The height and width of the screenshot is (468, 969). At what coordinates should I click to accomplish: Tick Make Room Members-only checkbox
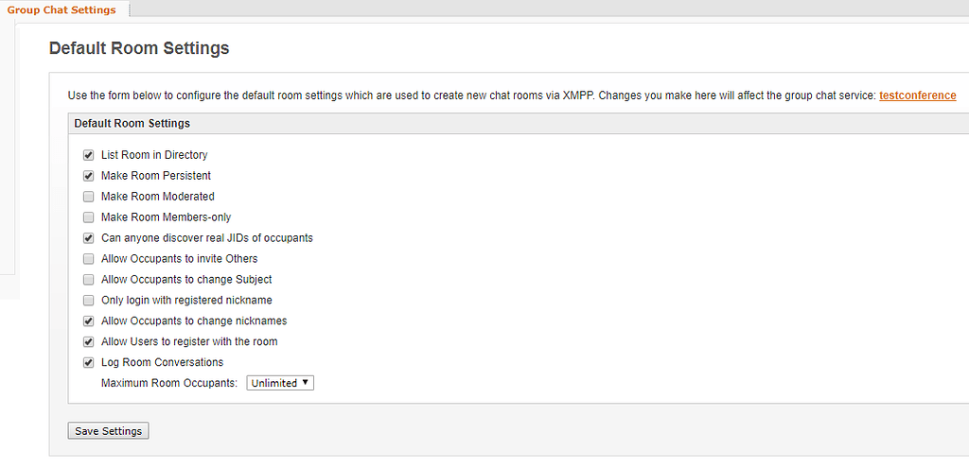[x=88, y=217]
